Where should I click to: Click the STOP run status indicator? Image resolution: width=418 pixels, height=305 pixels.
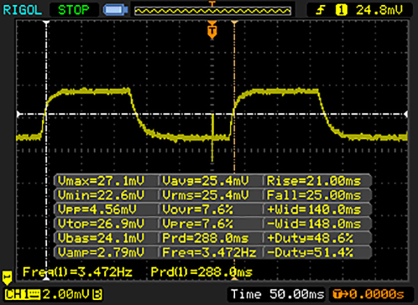(x=74, y=10)
